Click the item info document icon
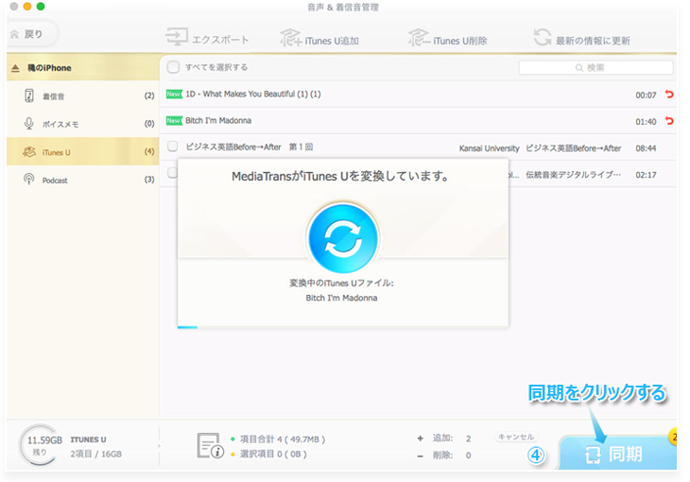The image size is (690, 482). click(x=211, y=445)
